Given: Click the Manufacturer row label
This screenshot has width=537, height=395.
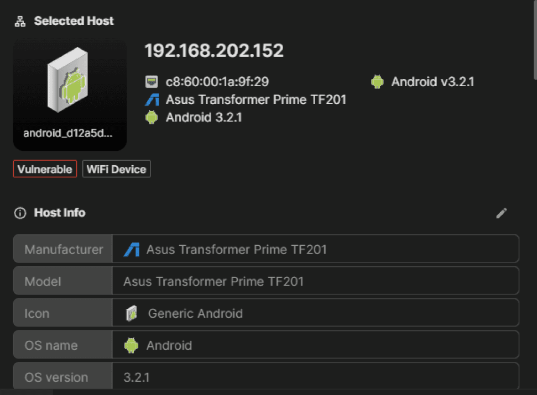Looking at the screenshot, I should 63,249.
